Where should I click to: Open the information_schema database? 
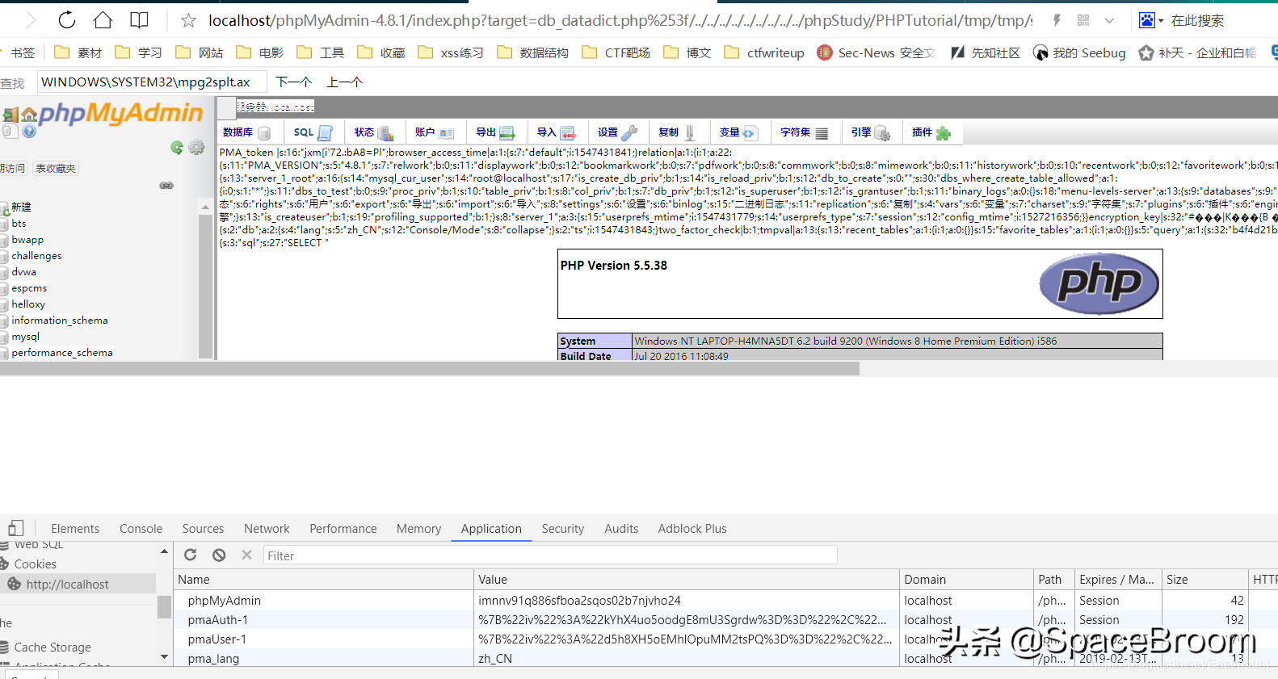[x=59, y=320]
